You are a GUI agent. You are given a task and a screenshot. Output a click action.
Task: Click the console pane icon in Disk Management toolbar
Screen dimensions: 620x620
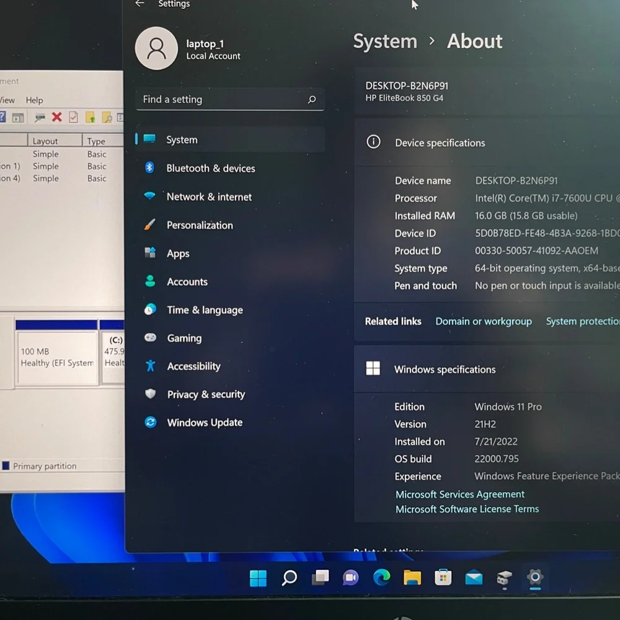tap(18, 117)
